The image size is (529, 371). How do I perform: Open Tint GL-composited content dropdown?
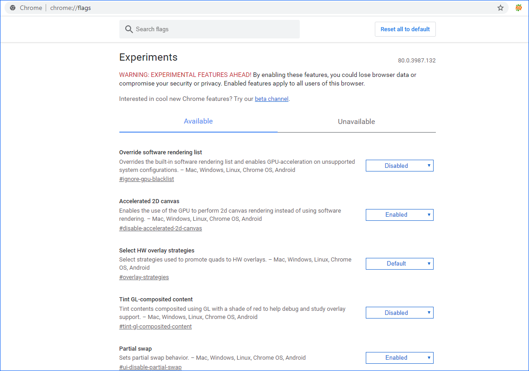pos(399,313)
